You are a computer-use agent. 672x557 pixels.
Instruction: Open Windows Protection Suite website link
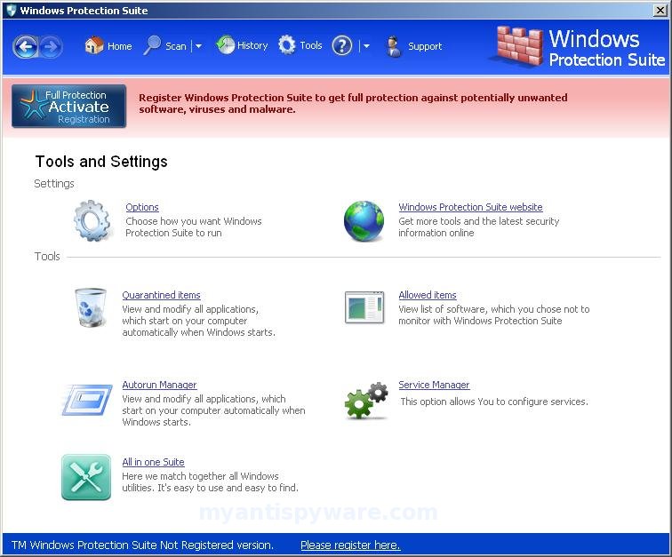click(470, 207)
